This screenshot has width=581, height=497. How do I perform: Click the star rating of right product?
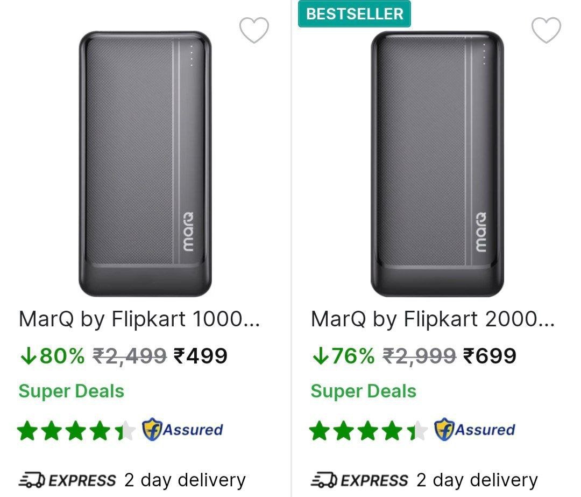pos(368,431)
